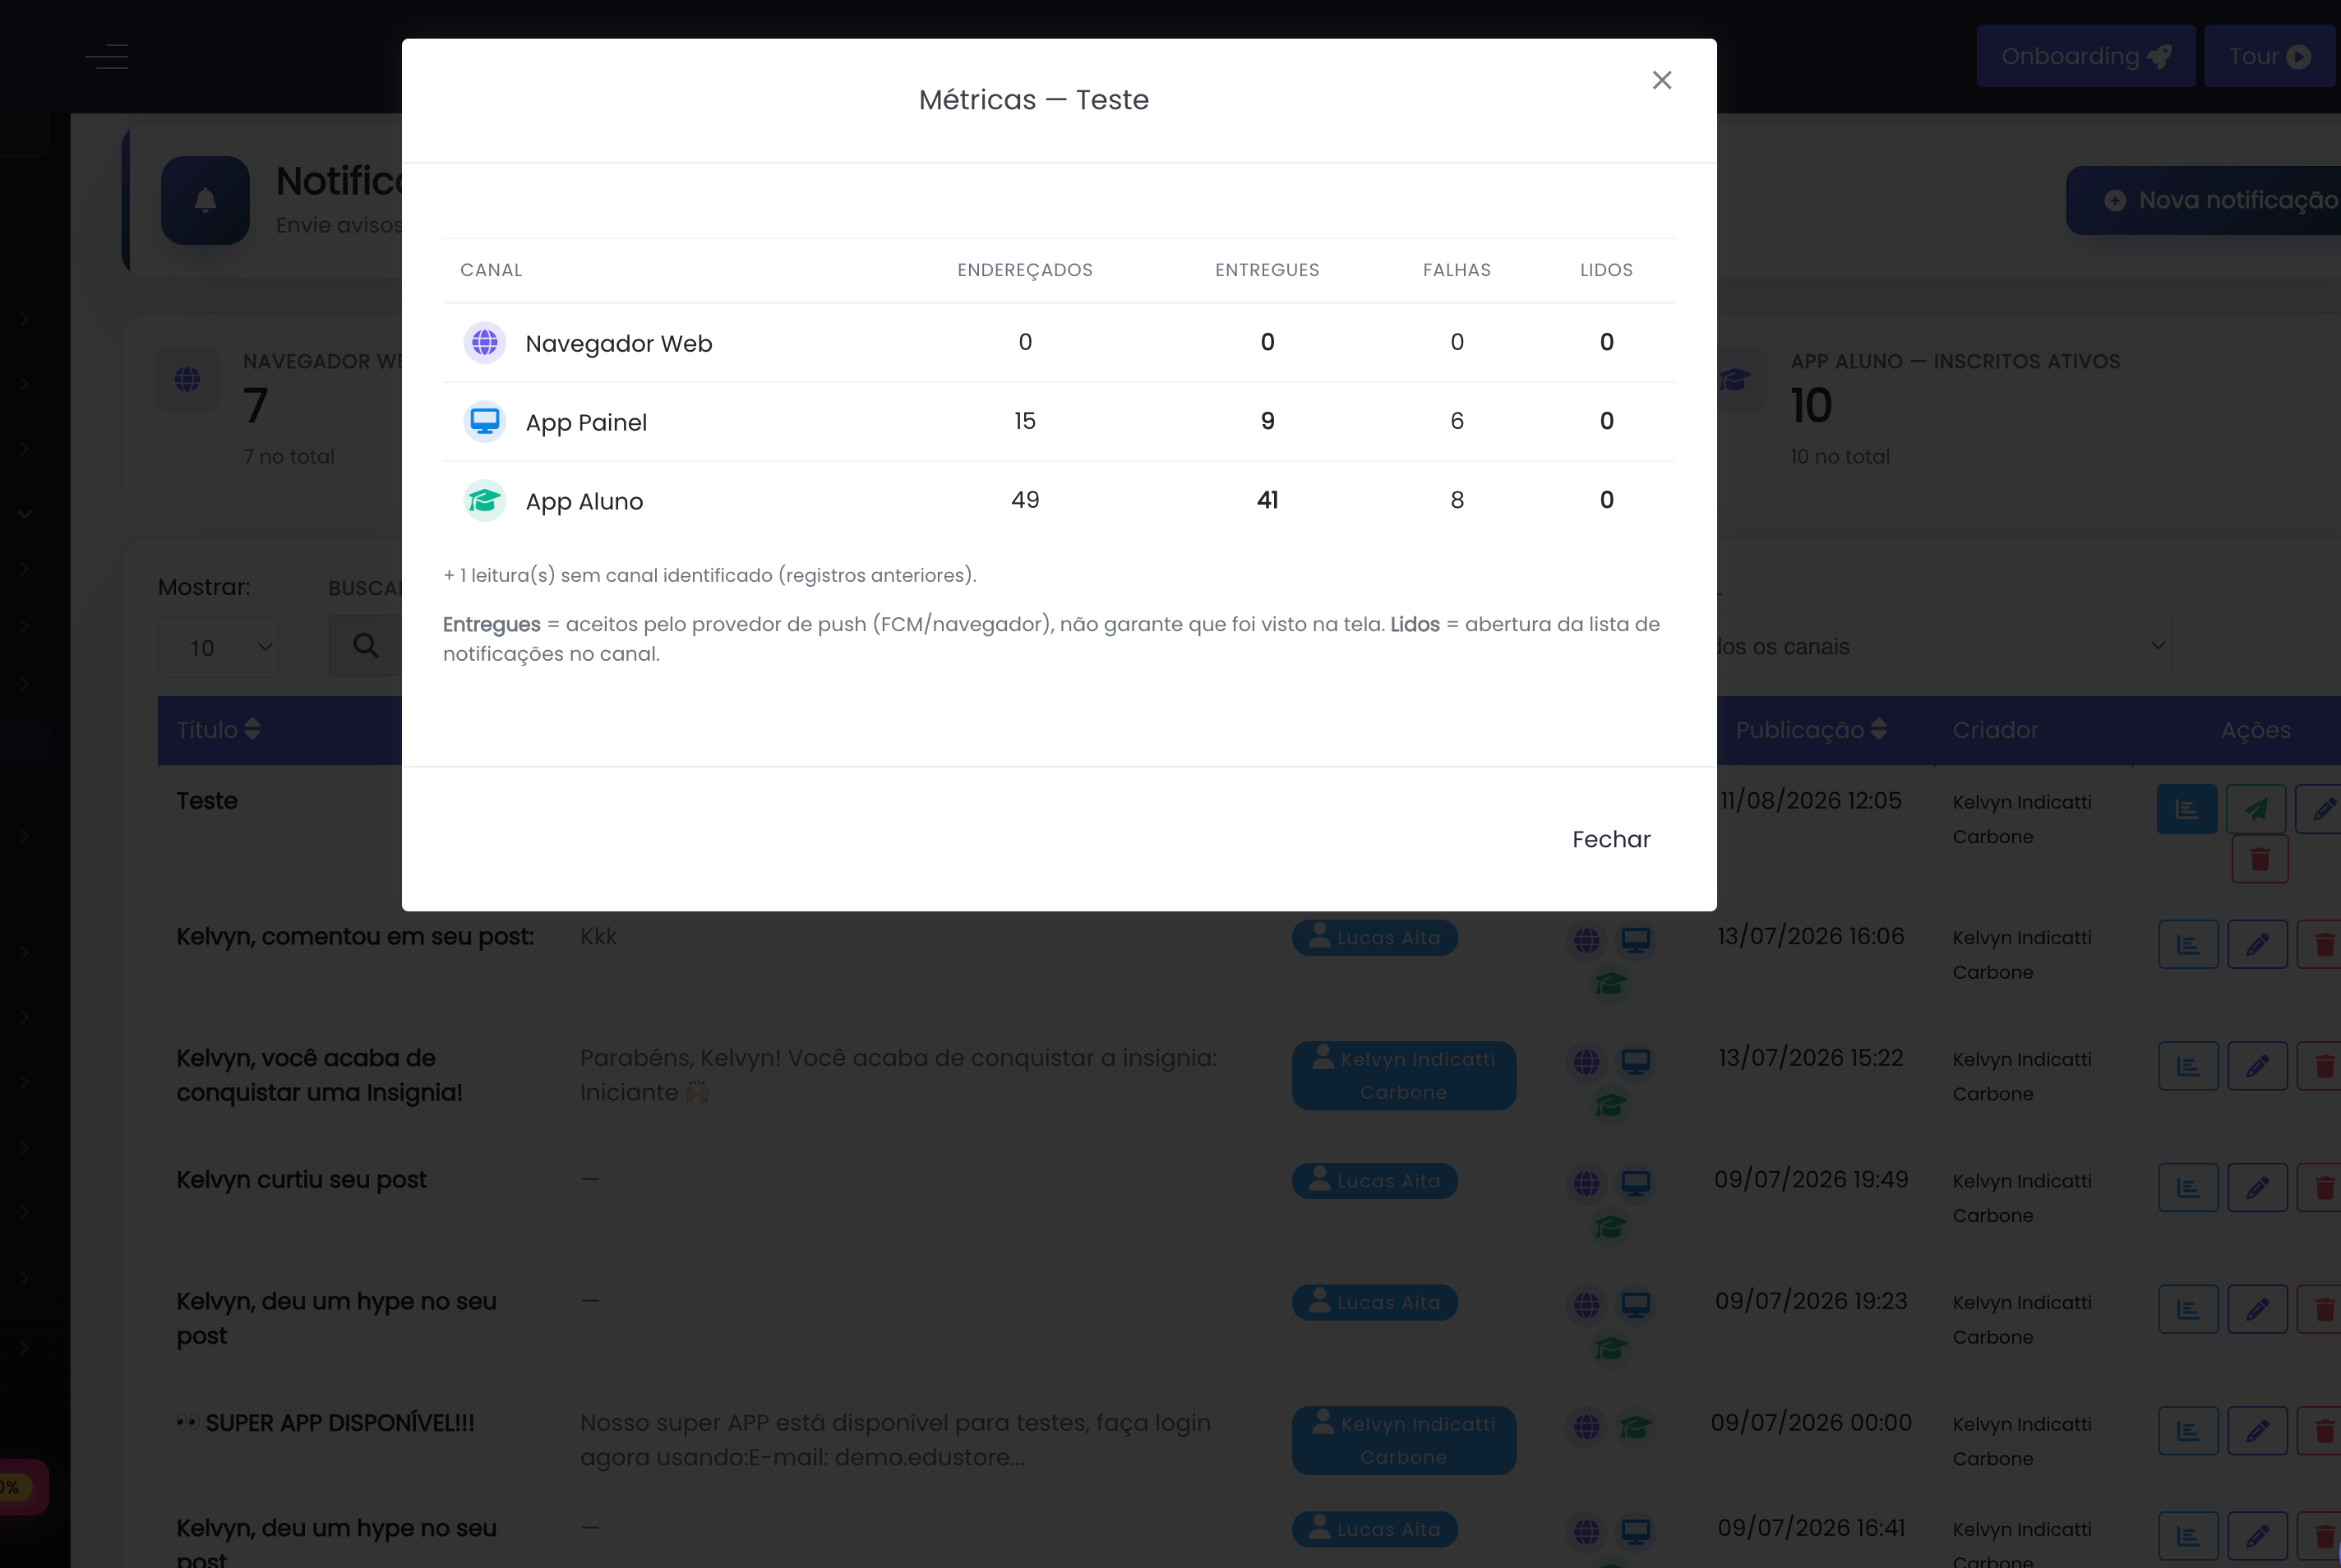Start the Tour button
The image size is (2341, 1568).
[x=2270, y=56]
